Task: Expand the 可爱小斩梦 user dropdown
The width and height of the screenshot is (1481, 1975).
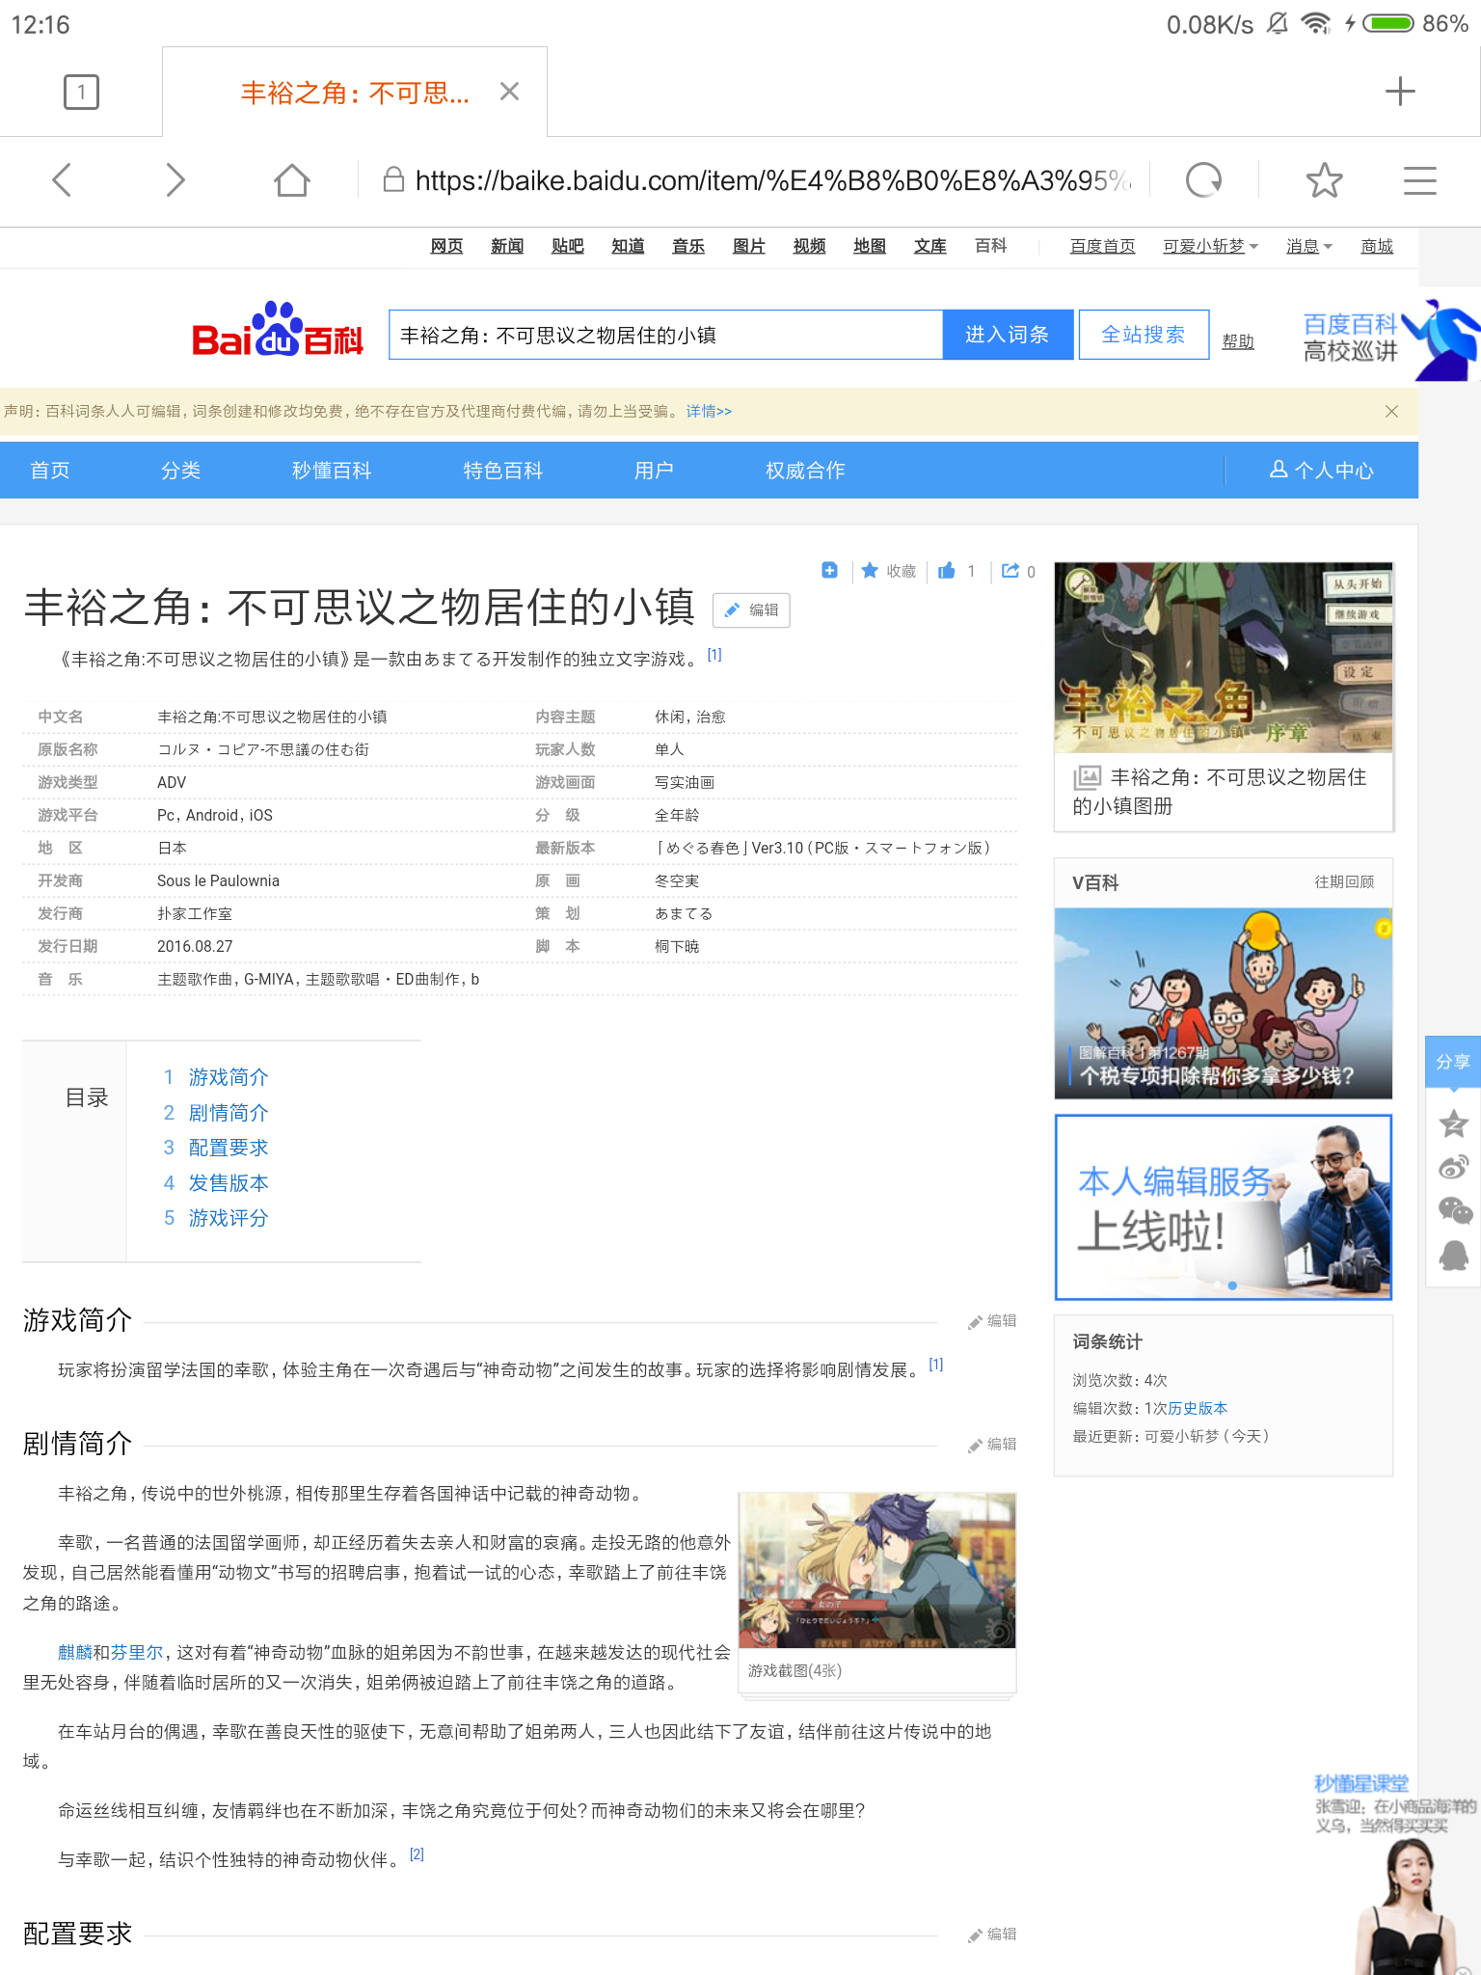Action: pyautogui.click(x=1210, y=246)
